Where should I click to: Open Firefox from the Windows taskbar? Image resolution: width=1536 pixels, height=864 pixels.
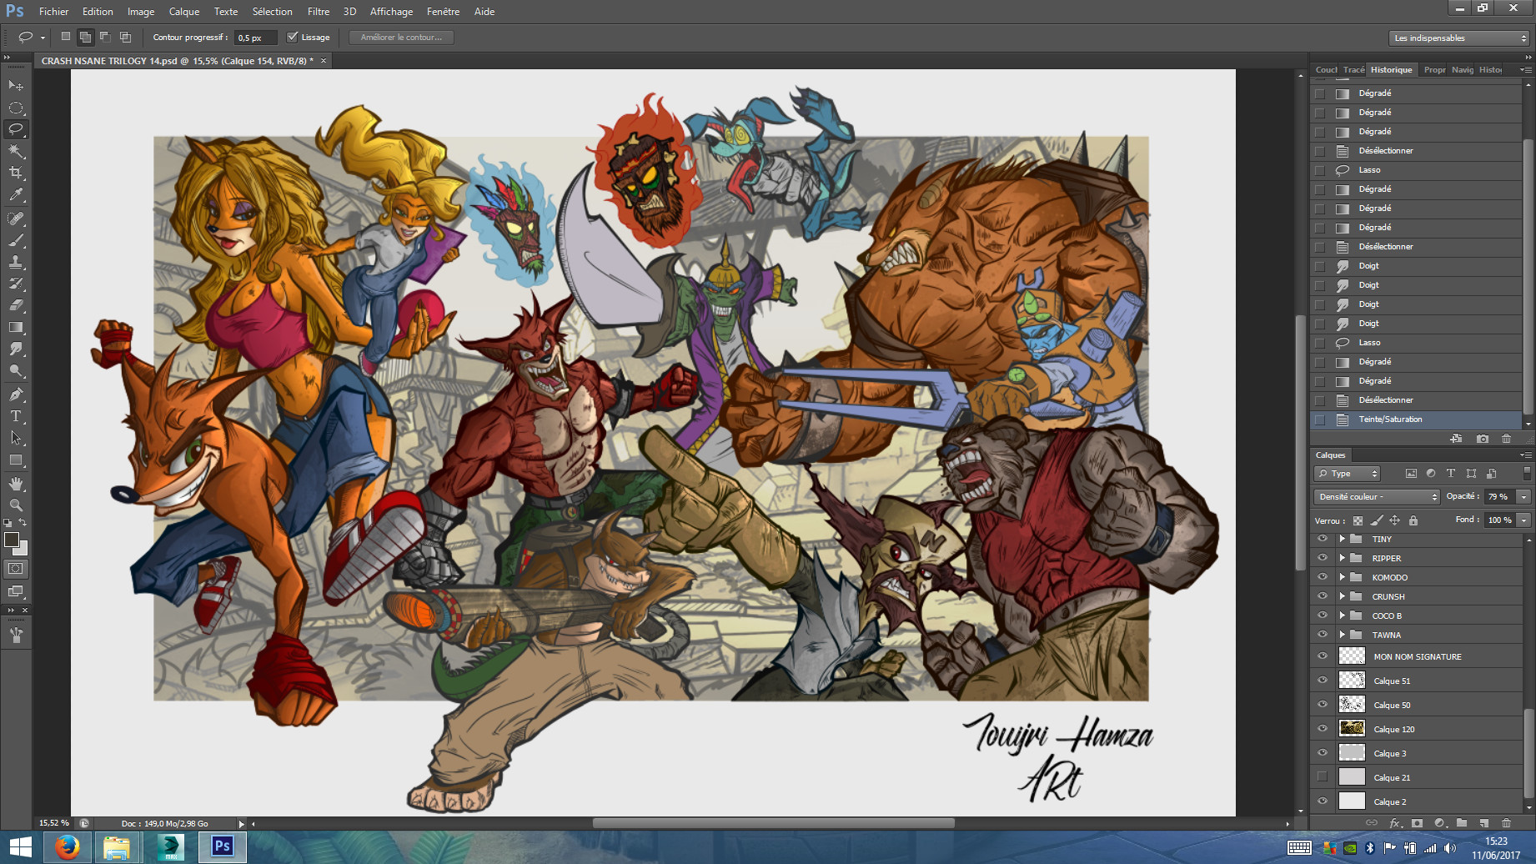(x=67, y=846)
